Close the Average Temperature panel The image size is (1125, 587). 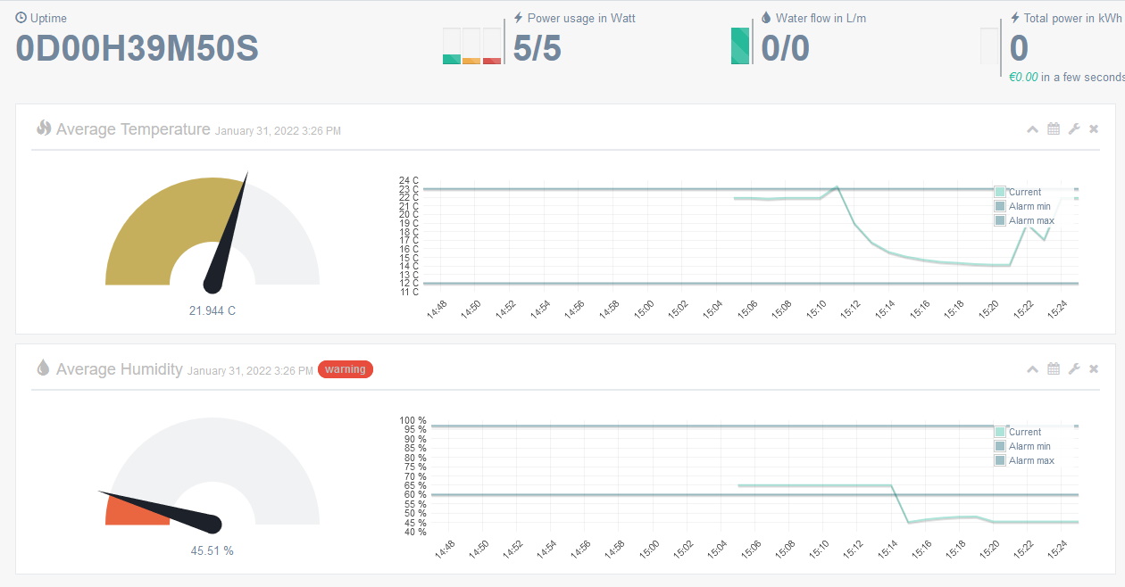coord(1094,129)
